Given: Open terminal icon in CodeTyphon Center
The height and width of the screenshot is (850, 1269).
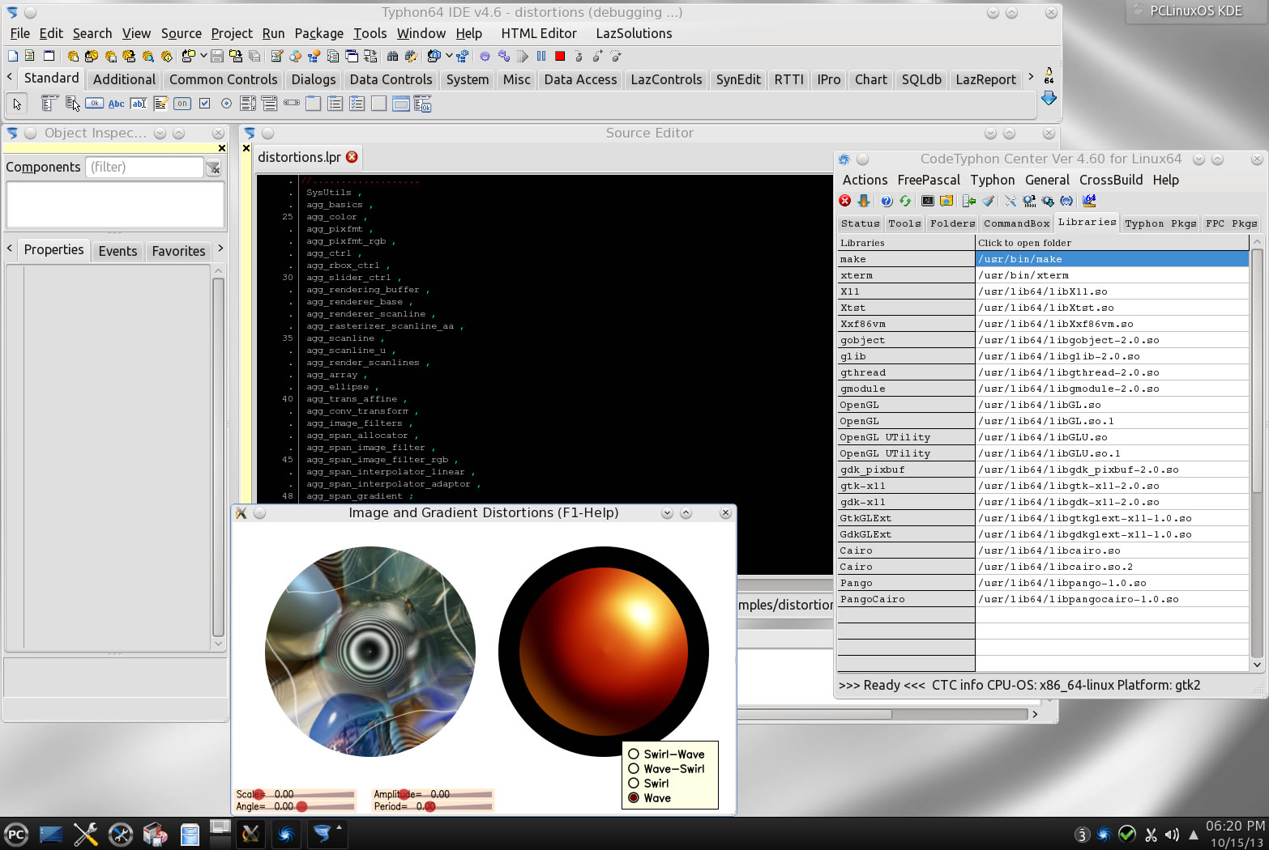Looking at the screenshot, I should pos(928,201).
